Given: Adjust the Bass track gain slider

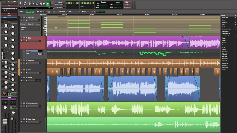Looking at the screenshot, I should point(35,41).
